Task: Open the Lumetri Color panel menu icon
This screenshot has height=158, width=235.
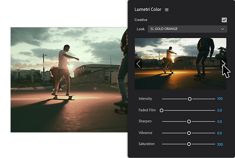Action: 167,10
